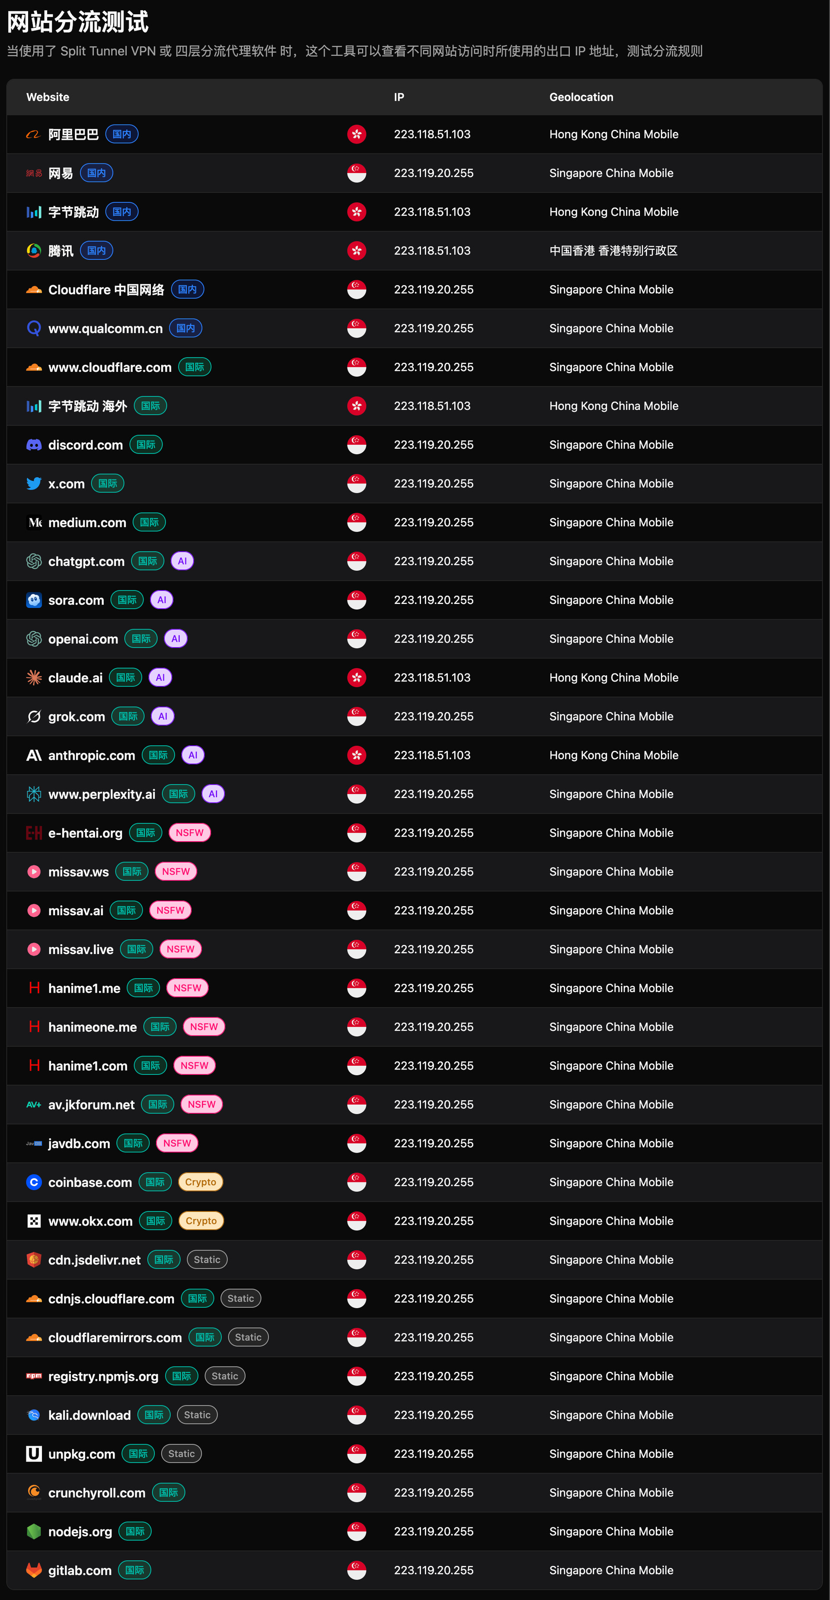Click the Website column header
The width and height of the screenshot is (830, 1600).
click(48, 97)
